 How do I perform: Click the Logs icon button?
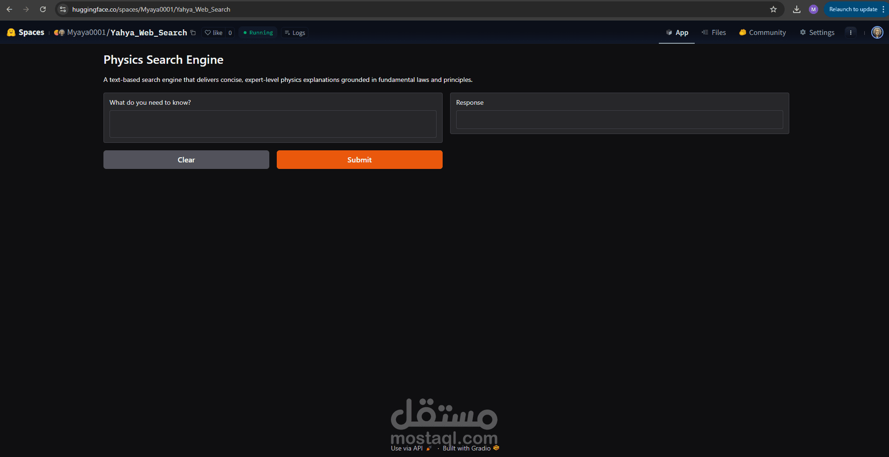click(x=288, y=33)
